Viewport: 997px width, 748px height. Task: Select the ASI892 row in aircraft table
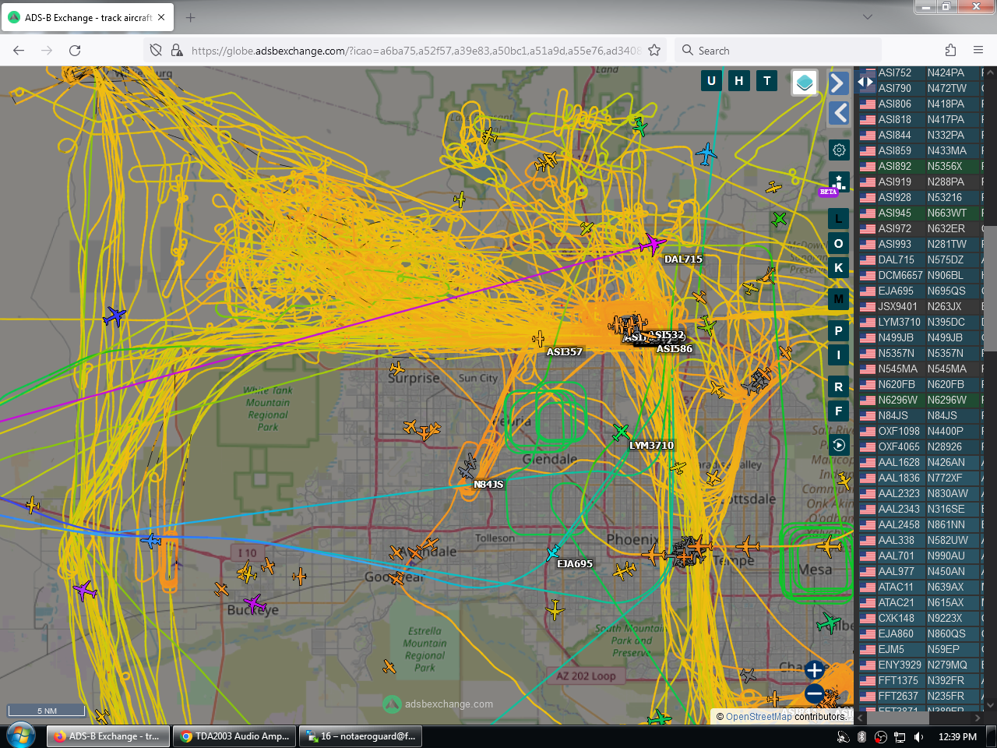point(920,166)
